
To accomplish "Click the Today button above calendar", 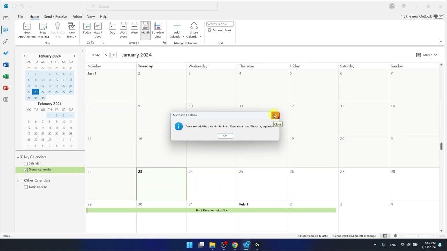I will [95, 55].
